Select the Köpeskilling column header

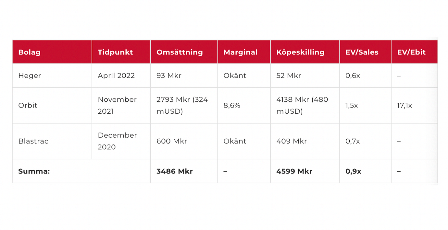coord(300,52)
